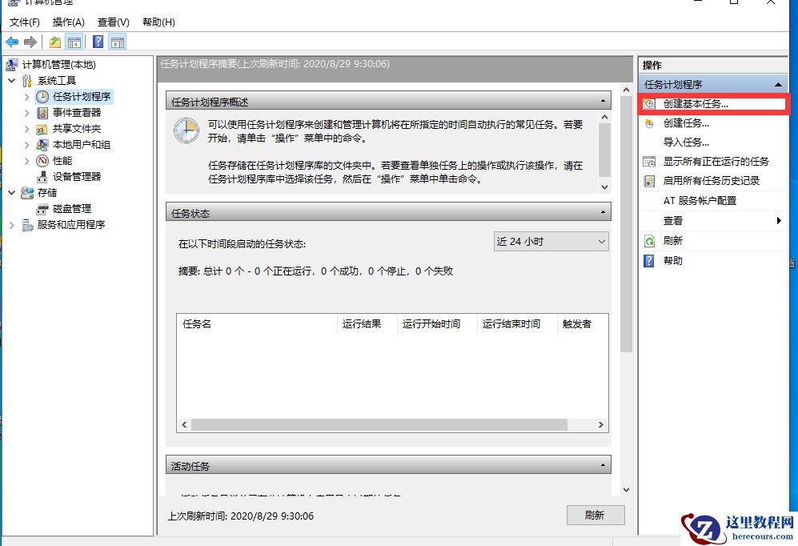
Task: Click the 刷新 green icon in operations pane
Action: [x=648, y=240]
